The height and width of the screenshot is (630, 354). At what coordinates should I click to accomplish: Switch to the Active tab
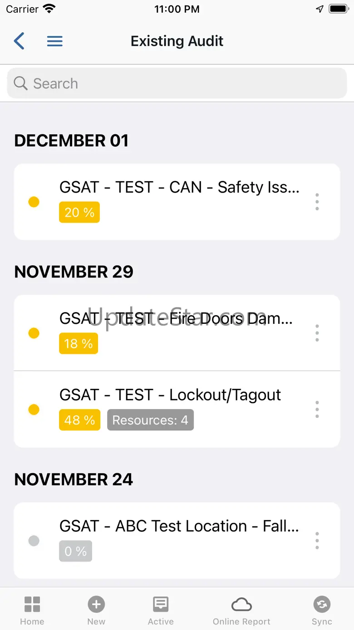(x=161, y=610)
